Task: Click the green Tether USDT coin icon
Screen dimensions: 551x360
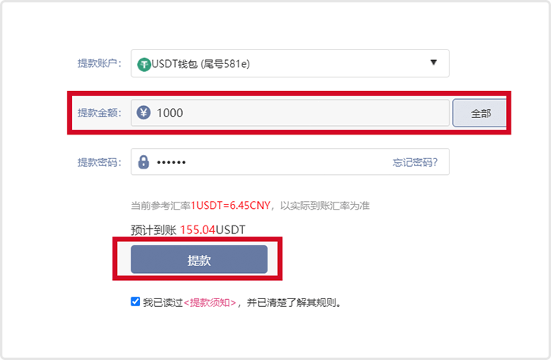Action: tap(144, 65)
